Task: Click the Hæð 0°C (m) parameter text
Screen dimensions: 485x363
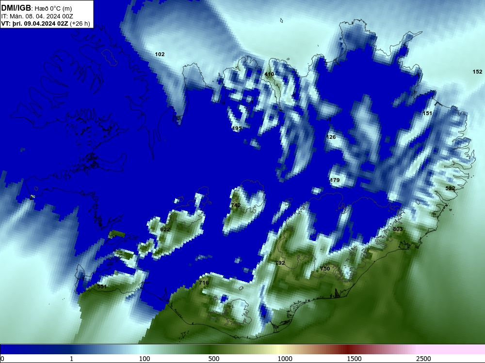Action: (53, 9)
